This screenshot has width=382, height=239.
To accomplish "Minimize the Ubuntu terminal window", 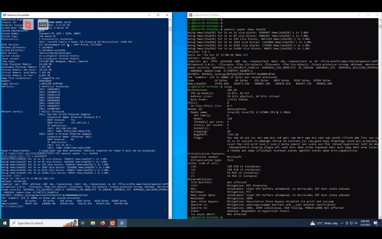I will pyautogui.click(x=359, y=15).
